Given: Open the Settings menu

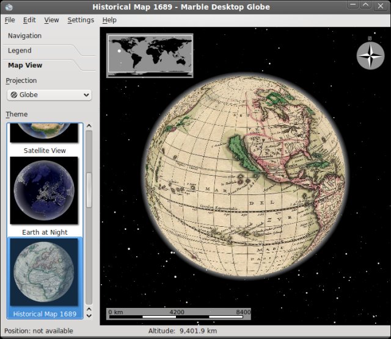Looking at the screenshot, I should 81,20.
